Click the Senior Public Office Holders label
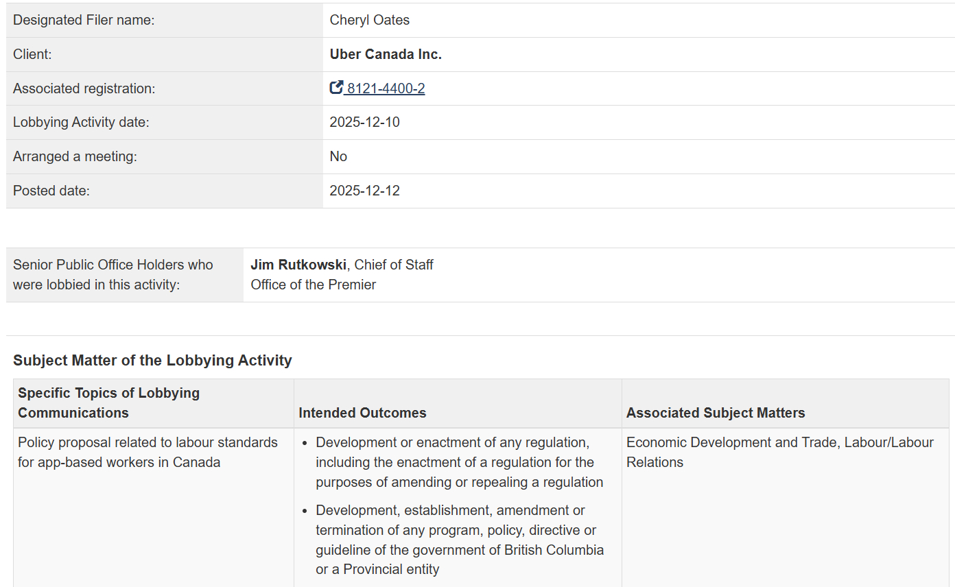Image resolution: width=955 pixels, height=587 pixels. coord(113,274)
